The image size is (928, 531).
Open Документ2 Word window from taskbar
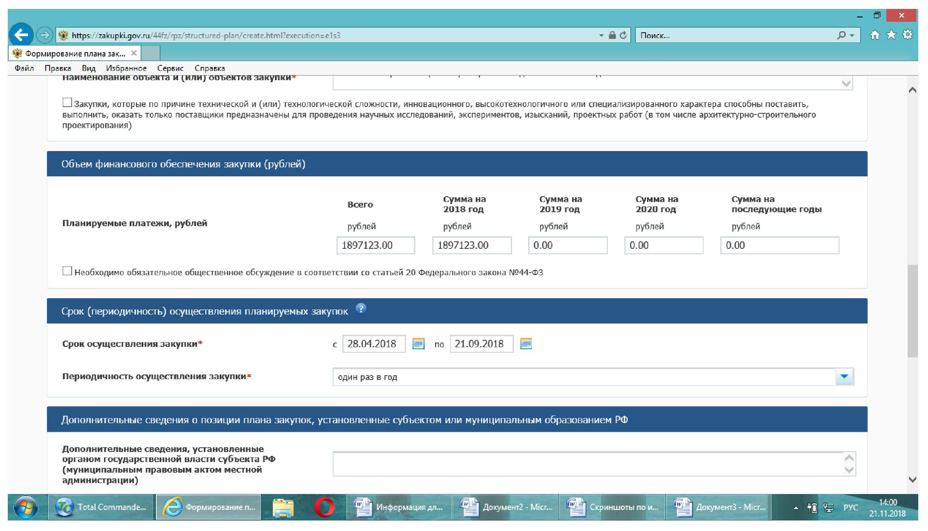505,507
